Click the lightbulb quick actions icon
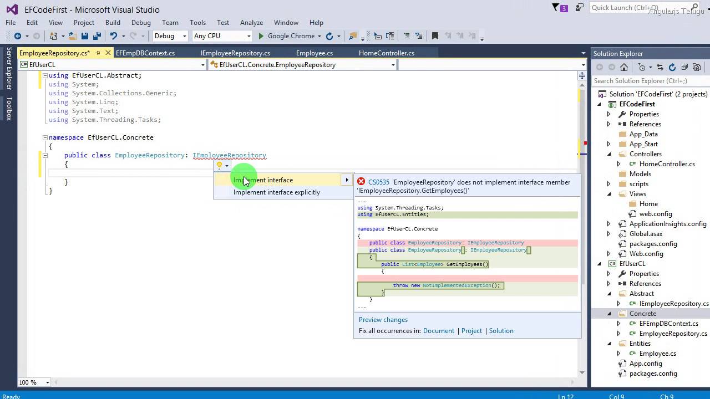 pos(220,165)
